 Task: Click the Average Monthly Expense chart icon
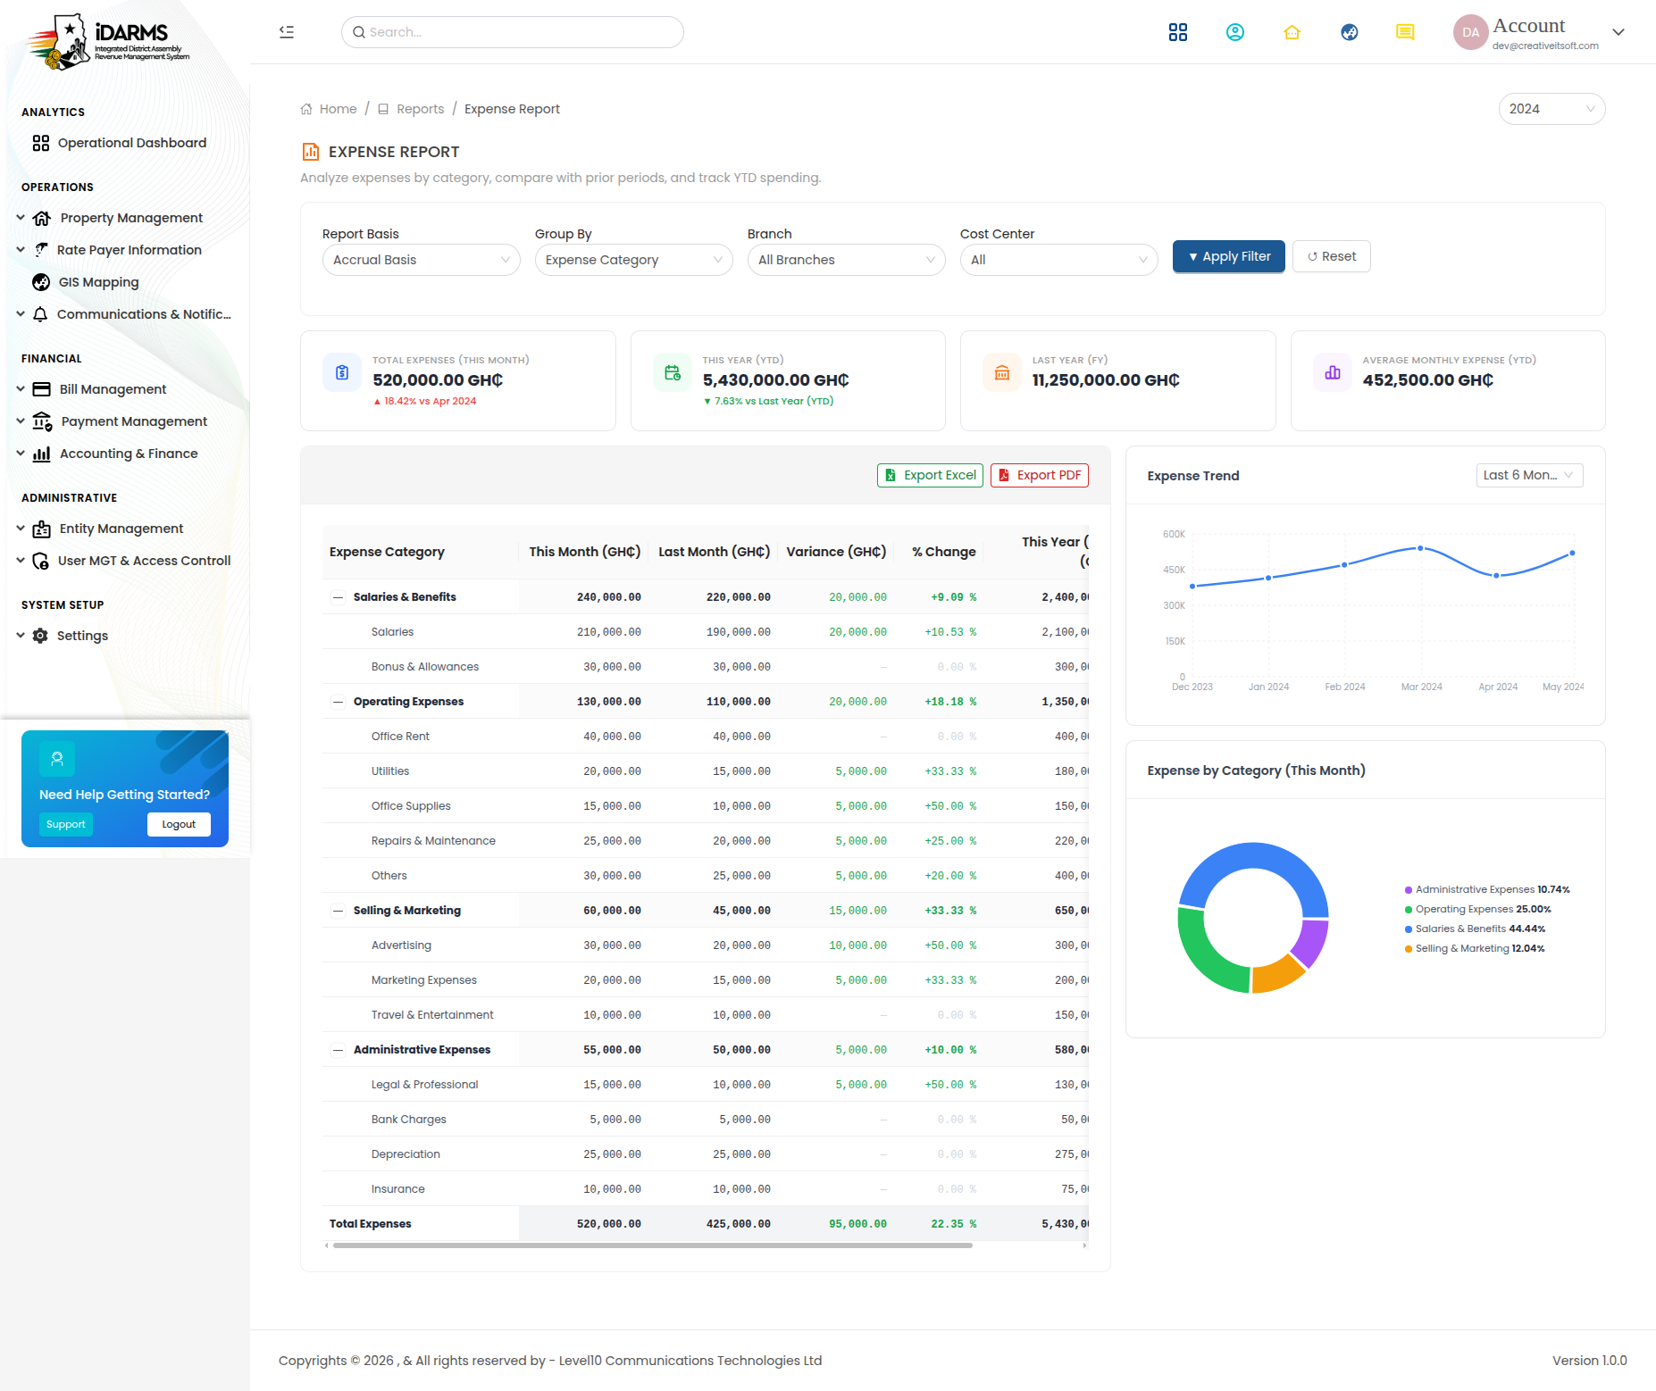pyautogui.click(x=1333, y=372)
